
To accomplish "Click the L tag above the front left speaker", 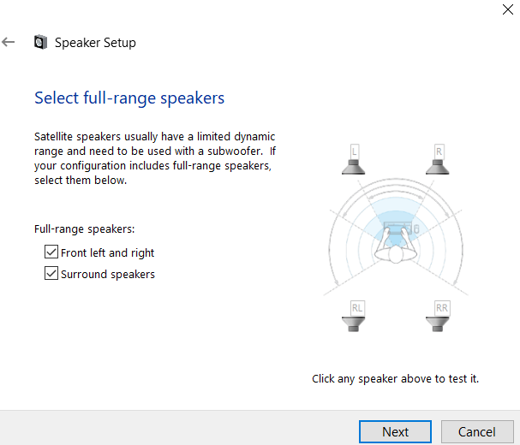I will point(355,151).
